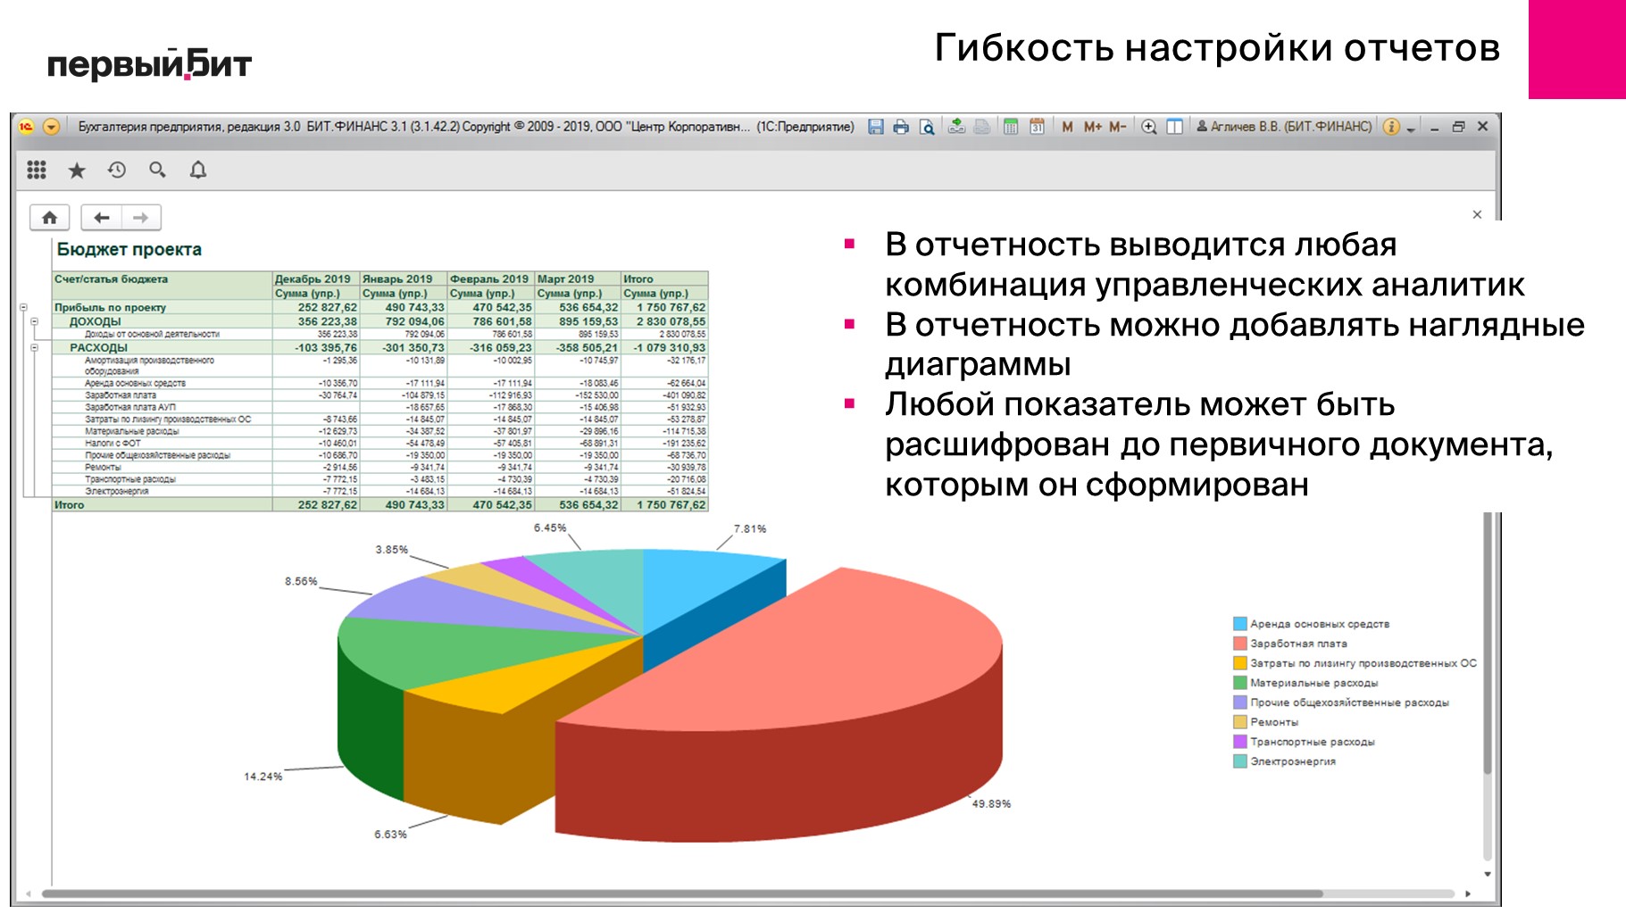Click Заработная плата red legend swatch
This screenshot has width=1626, height=914.
click(1240, 644)
